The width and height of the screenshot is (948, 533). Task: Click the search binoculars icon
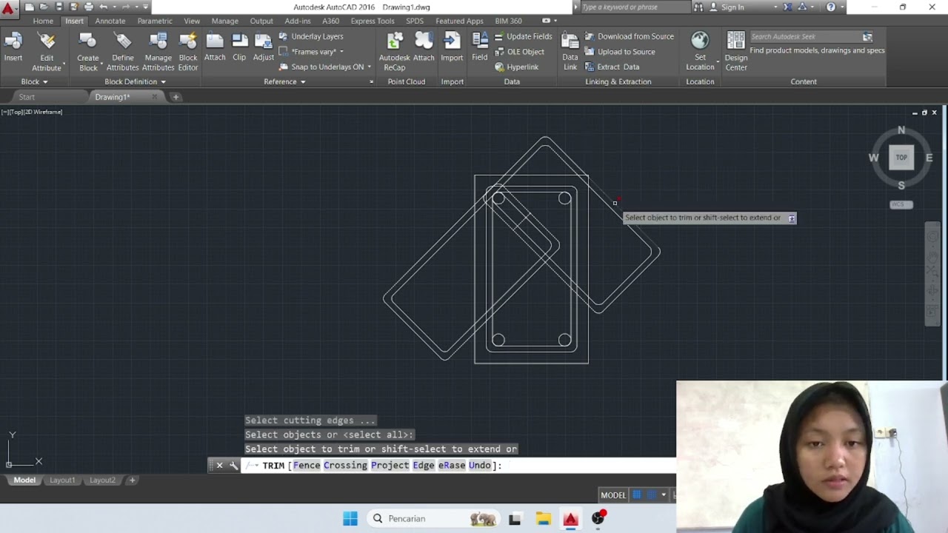point(698,7)
